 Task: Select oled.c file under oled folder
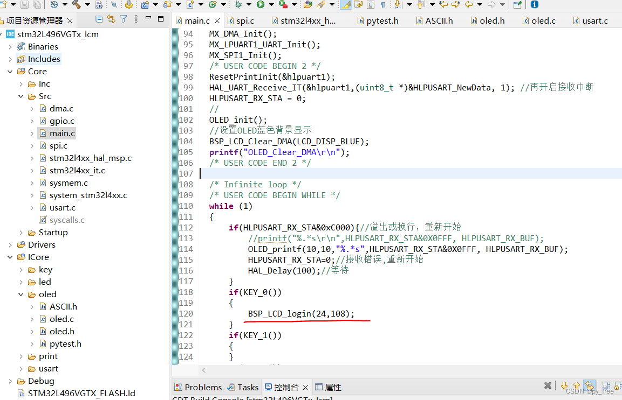[x=61, y=319]
